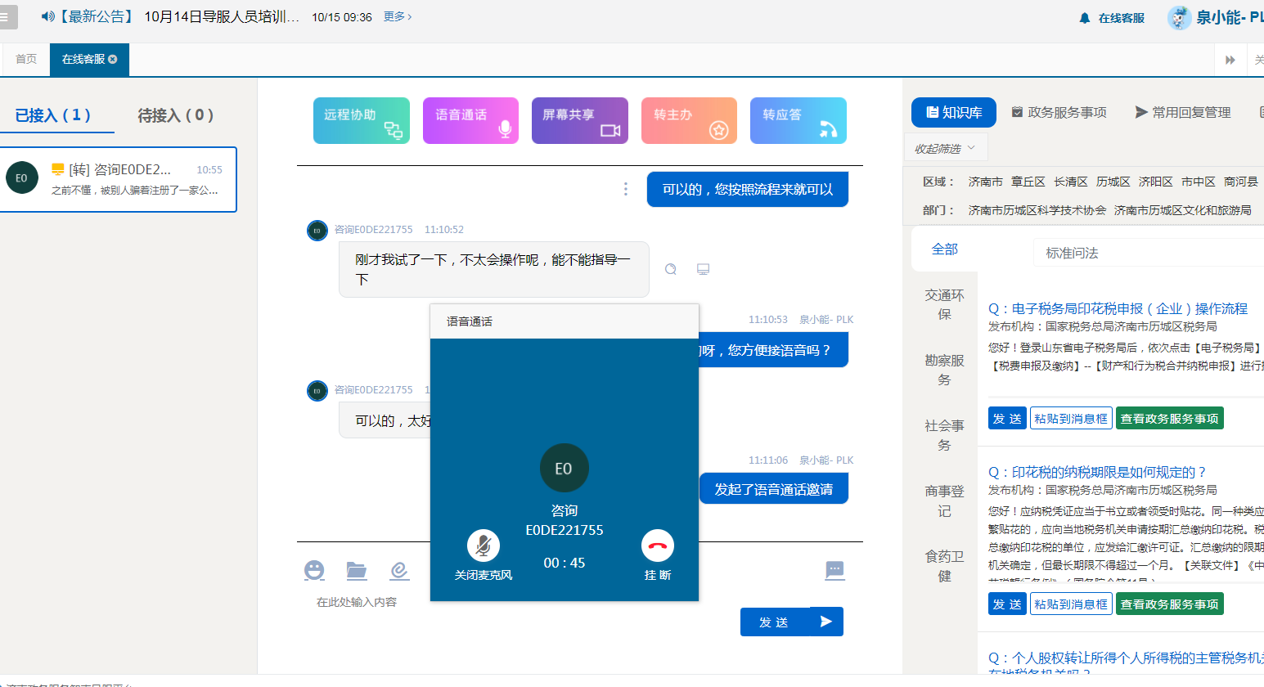Click the 在线客服 bell notification
The width and height of the screenshot is (1264, 687).
coord(1112,18)
